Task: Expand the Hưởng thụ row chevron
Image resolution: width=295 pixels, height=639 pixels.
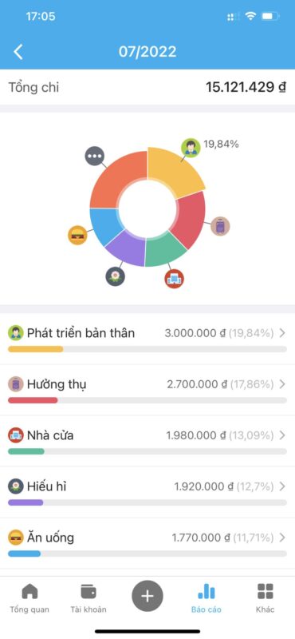Action: [282, 384]
